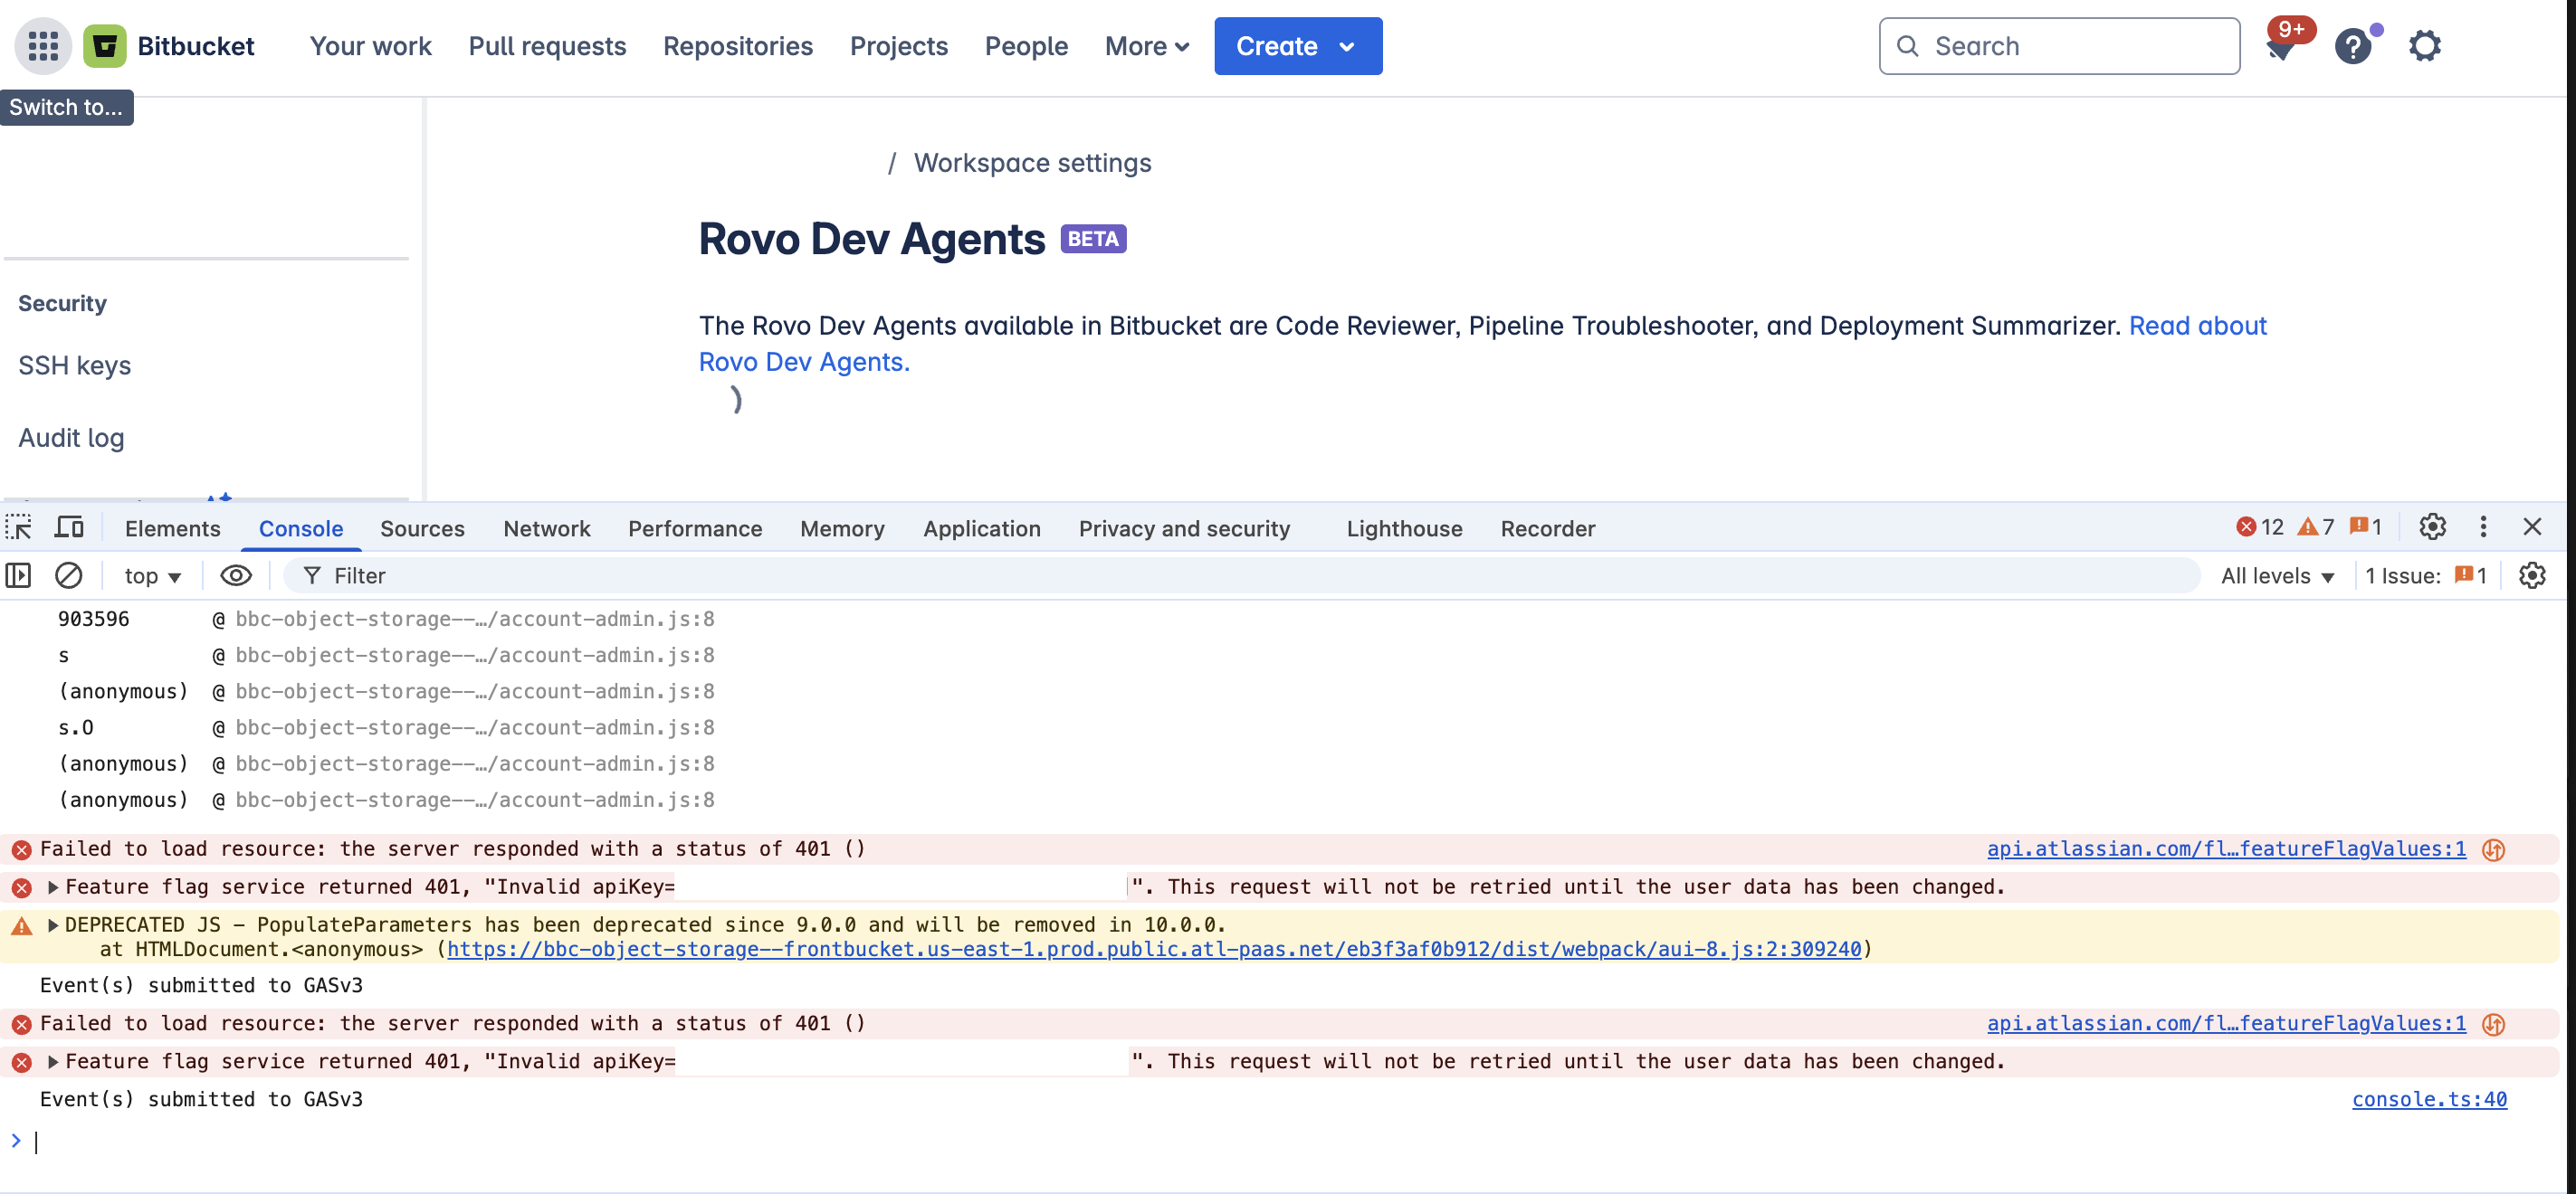Open DevTools settings gear icon
The height and width of the screenshot is (1194, 2576).
click(2432, 527)
